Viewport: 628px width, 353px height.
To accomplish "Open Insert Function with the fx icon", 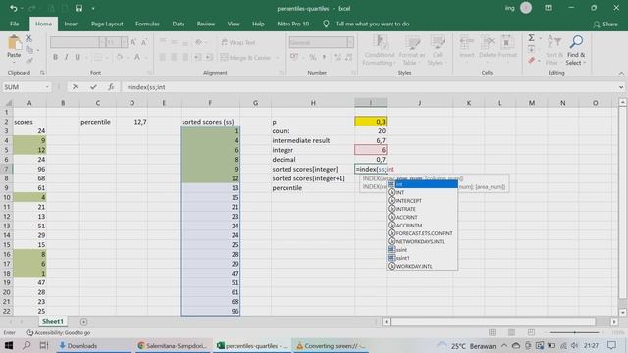I will pos(111,87).
